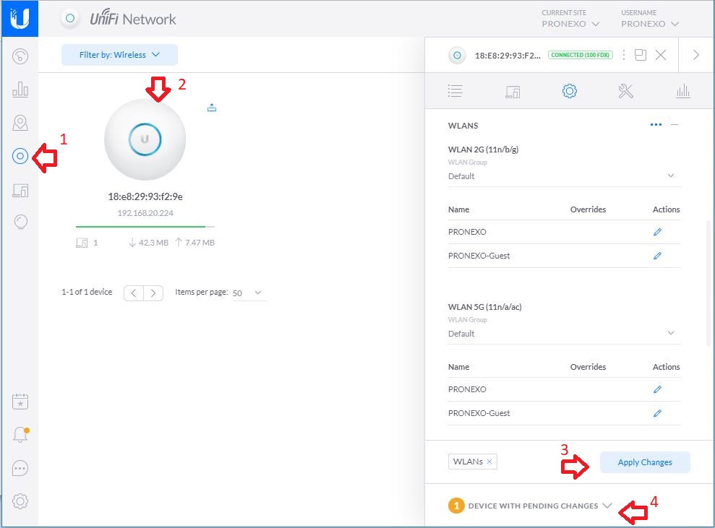The width and height of the screenshot is (715, 528).
Task: Open the WLAN 2G group dropdown
Action: 564,176
